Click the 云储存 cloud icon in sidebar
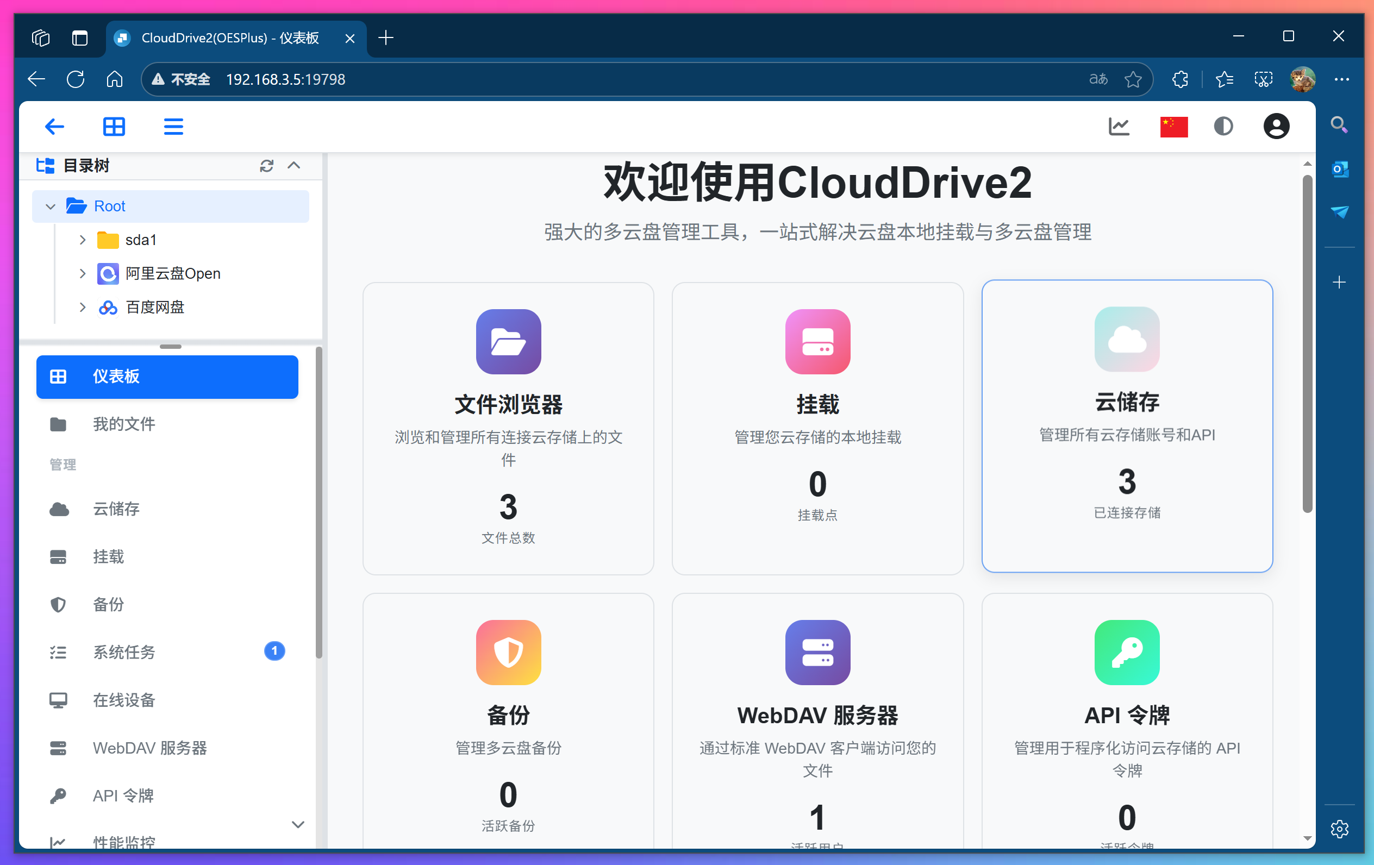Screen dimensions: 1374x865 coord(58,510)
